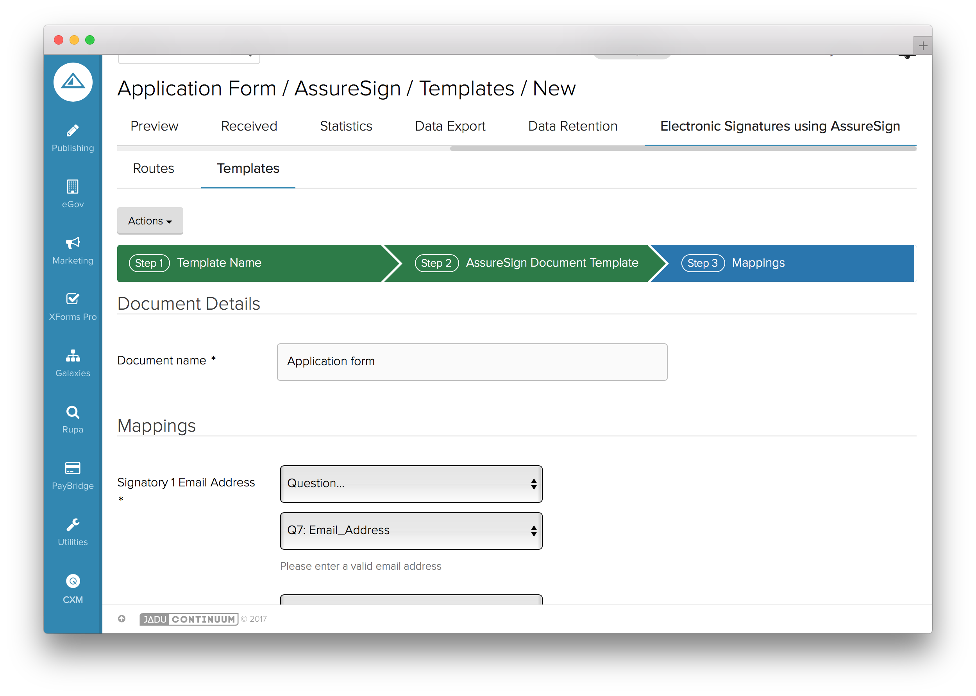Open the CXM module icon
Viewport: 976px width, 696px height.
(72, 581)
